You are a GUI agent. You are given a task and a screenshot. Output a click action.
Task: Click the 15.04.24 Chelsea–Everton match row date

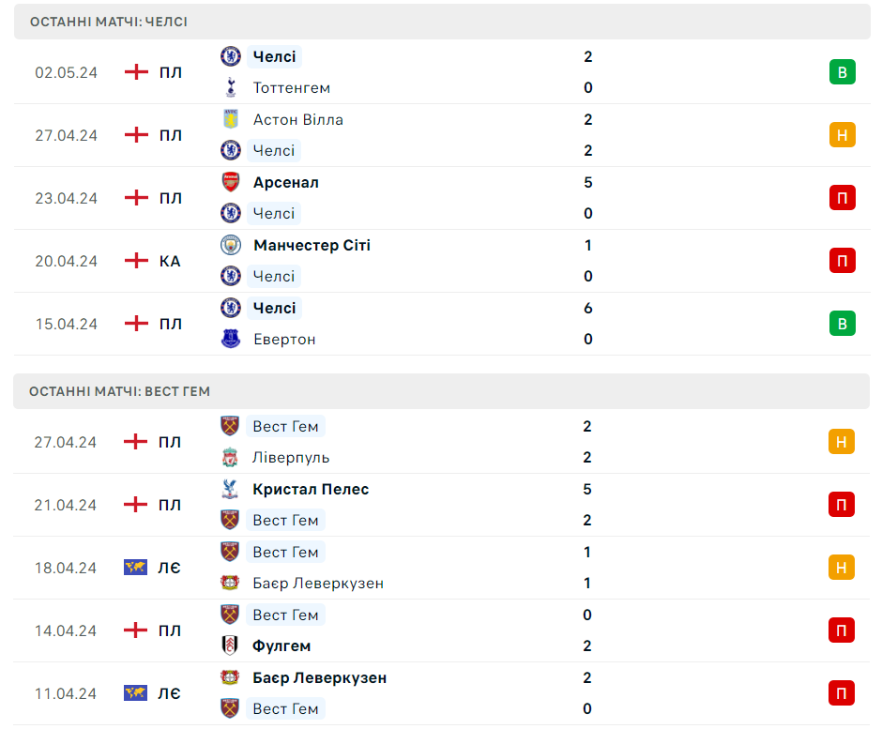coord(67,324)
